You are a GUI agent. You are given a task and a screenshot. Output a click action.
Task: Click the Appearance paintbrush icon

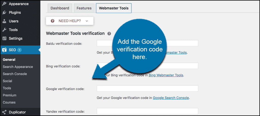(4, 4)
